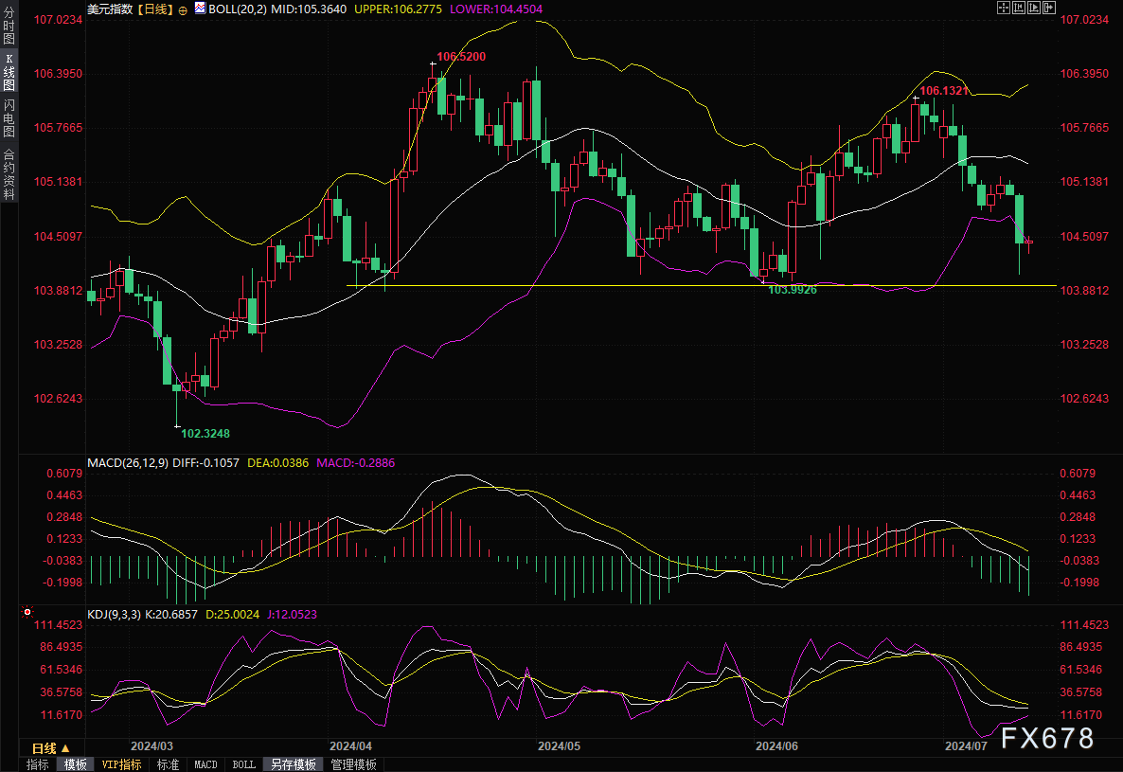
Task: Apply the BOLL template button
Action: 243,764
